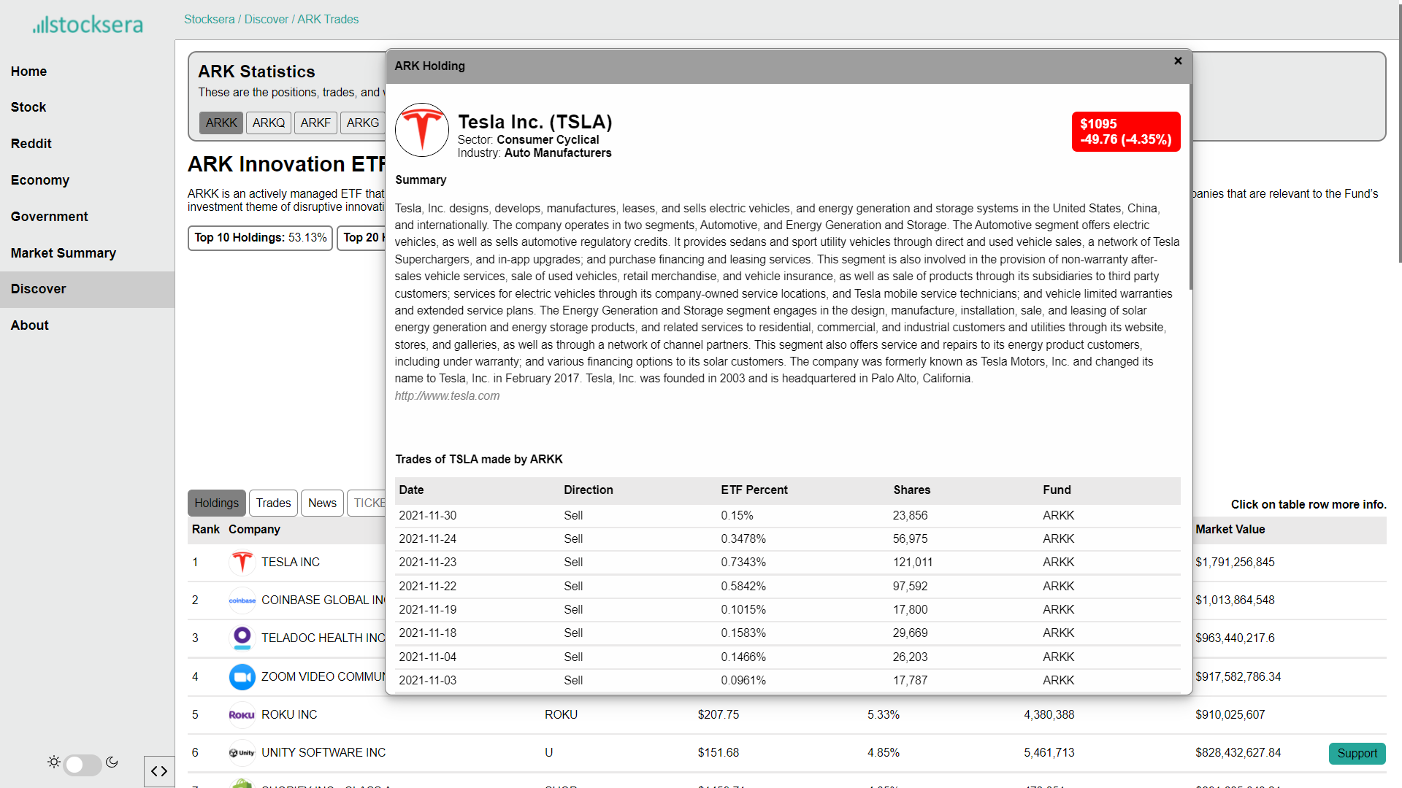Select the ARKQ fund button
The width and height of the screenshot is (1402, 788).
pos(268,123)
